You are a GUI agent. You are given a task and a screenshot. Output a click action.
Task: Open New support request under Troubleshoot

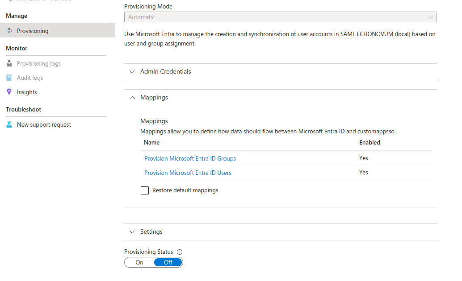pyautogui.click(x=44, y=124)
